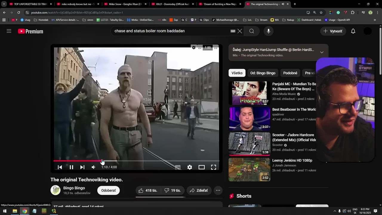Screen dimensions: 382x215
Task: Open a new browser tab
Action: pyautogui.click(x=295, y=4)
